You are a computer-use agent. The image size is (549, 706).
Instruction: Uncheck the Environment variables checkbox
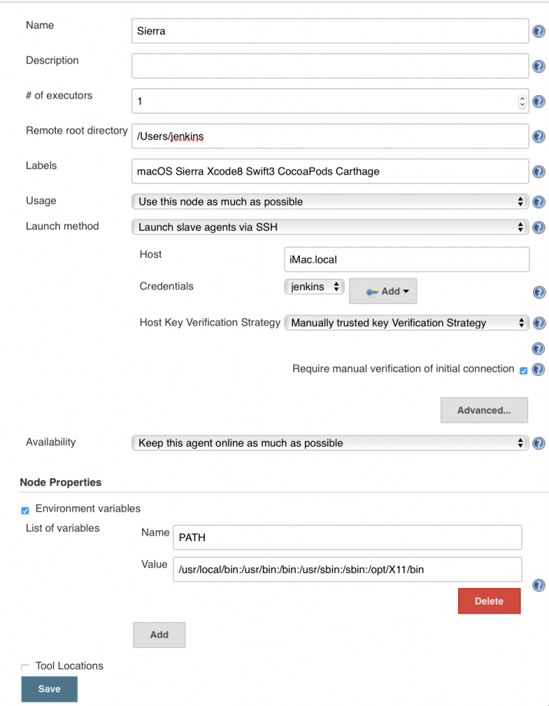tap(26, 510)
